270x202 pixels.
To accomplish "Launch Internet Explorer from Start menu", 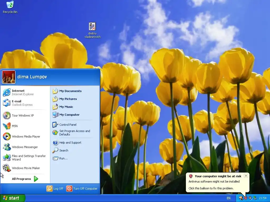I will (25, 92).
